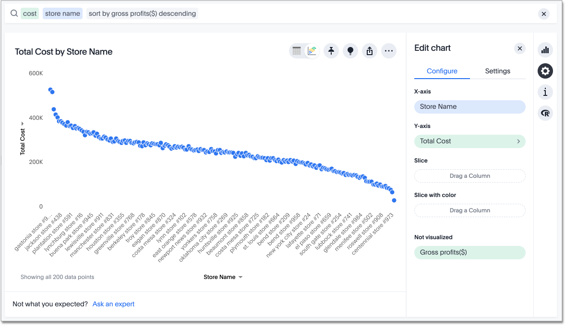This screenshot has height=325, width=565.
Task: Open SpotIQ lightbulb insights
Action: click(x=350, y=51)
